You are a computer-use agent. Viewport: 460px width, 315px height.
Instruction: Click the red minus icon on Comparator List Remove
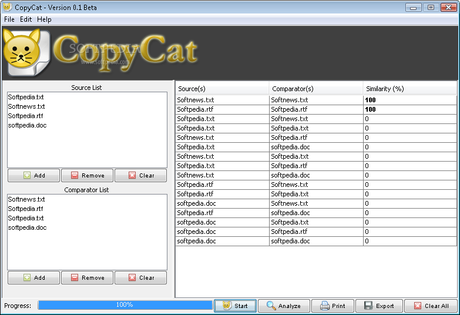(75, 277)
